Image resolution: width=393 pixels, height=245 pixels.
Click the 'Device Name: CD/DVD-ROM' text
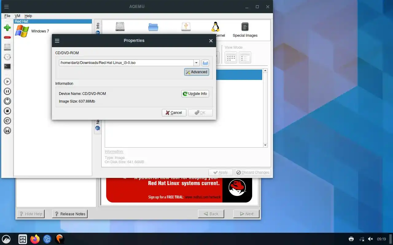[82, 94]
